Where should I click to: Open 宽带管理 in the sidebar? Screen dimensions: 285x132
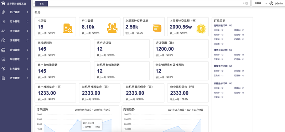(15, 31)
